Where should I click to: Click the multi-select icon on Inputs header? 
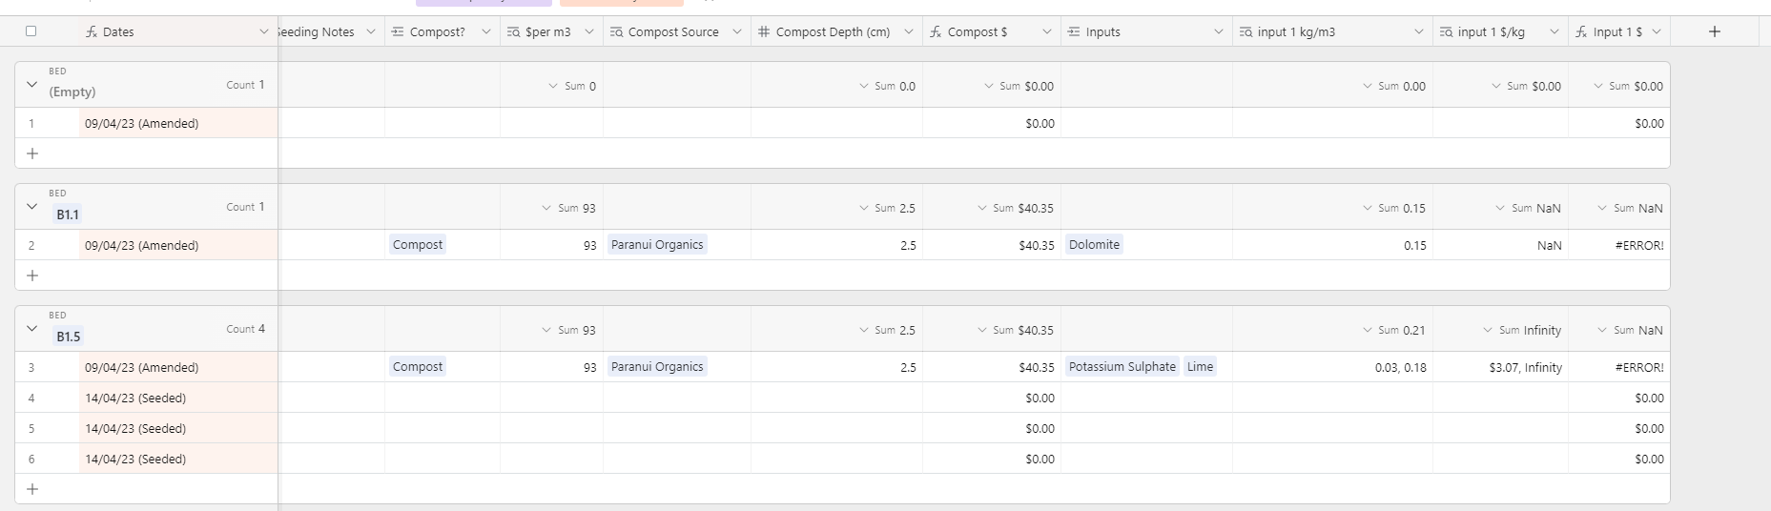click(1074, 31)
